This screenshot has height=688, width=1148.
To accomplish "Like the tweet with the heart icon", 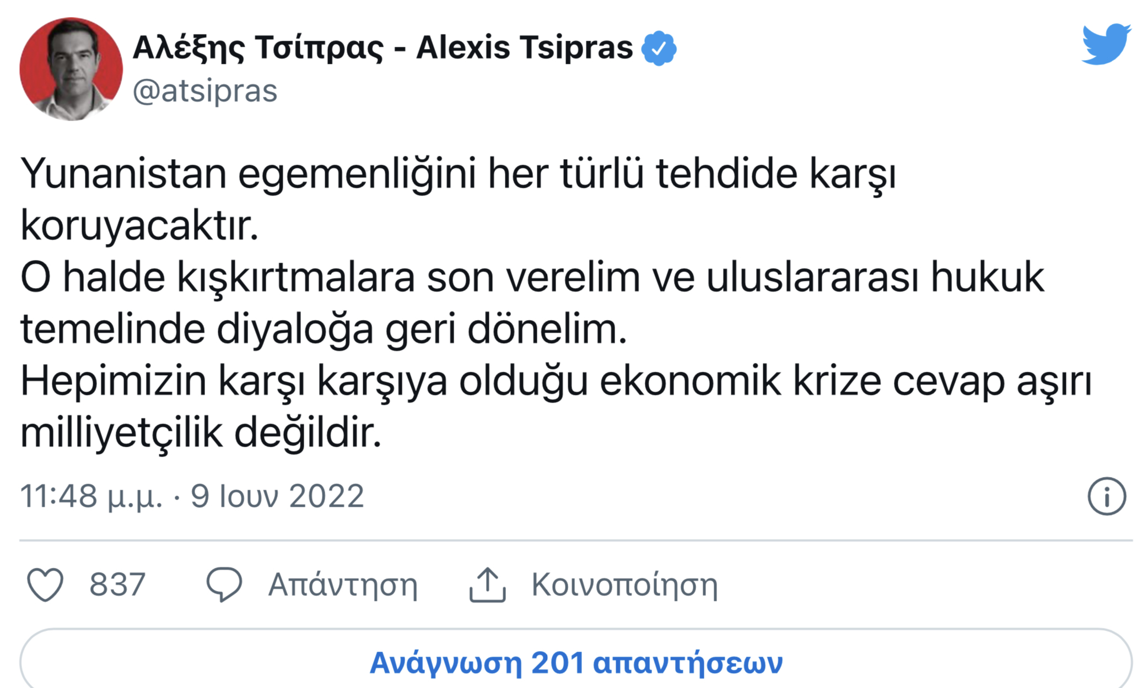I will pos(45,584).
